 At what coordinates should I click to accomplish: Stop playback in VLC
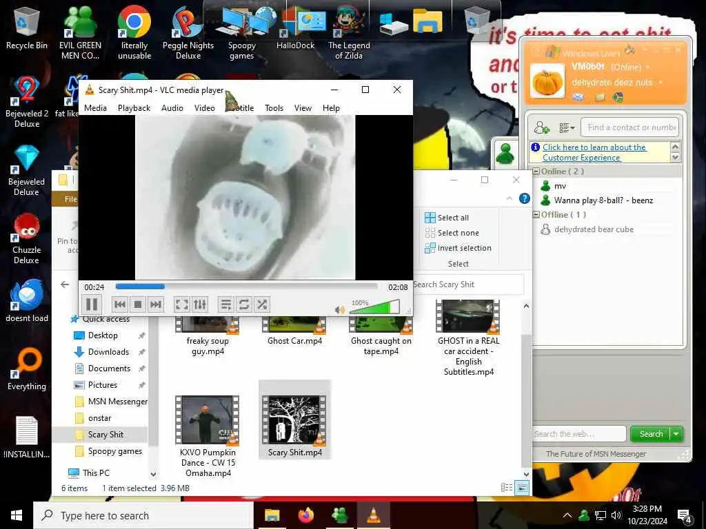[138, 304]
